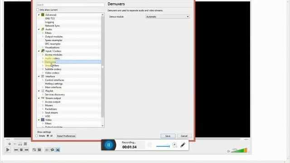Expand Control interfaces subtree arrow
Screen dimensions: 290x163
click(x=43, y=80)
